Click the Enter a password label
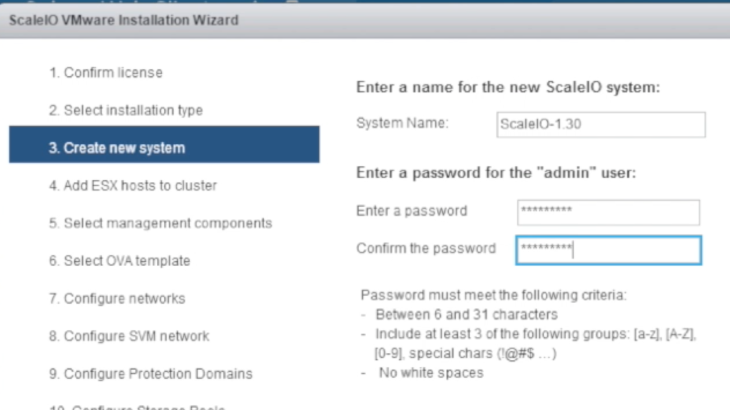The height and width of the screenshot is (410, 730). coord(411,211)
